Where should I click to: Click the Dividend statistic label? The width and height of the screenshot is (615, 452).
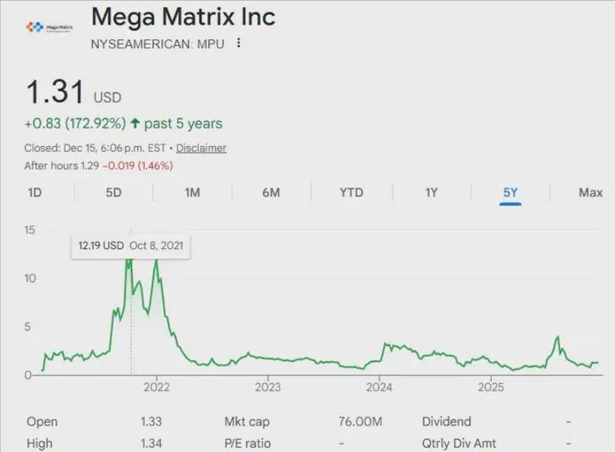[447, 422]
